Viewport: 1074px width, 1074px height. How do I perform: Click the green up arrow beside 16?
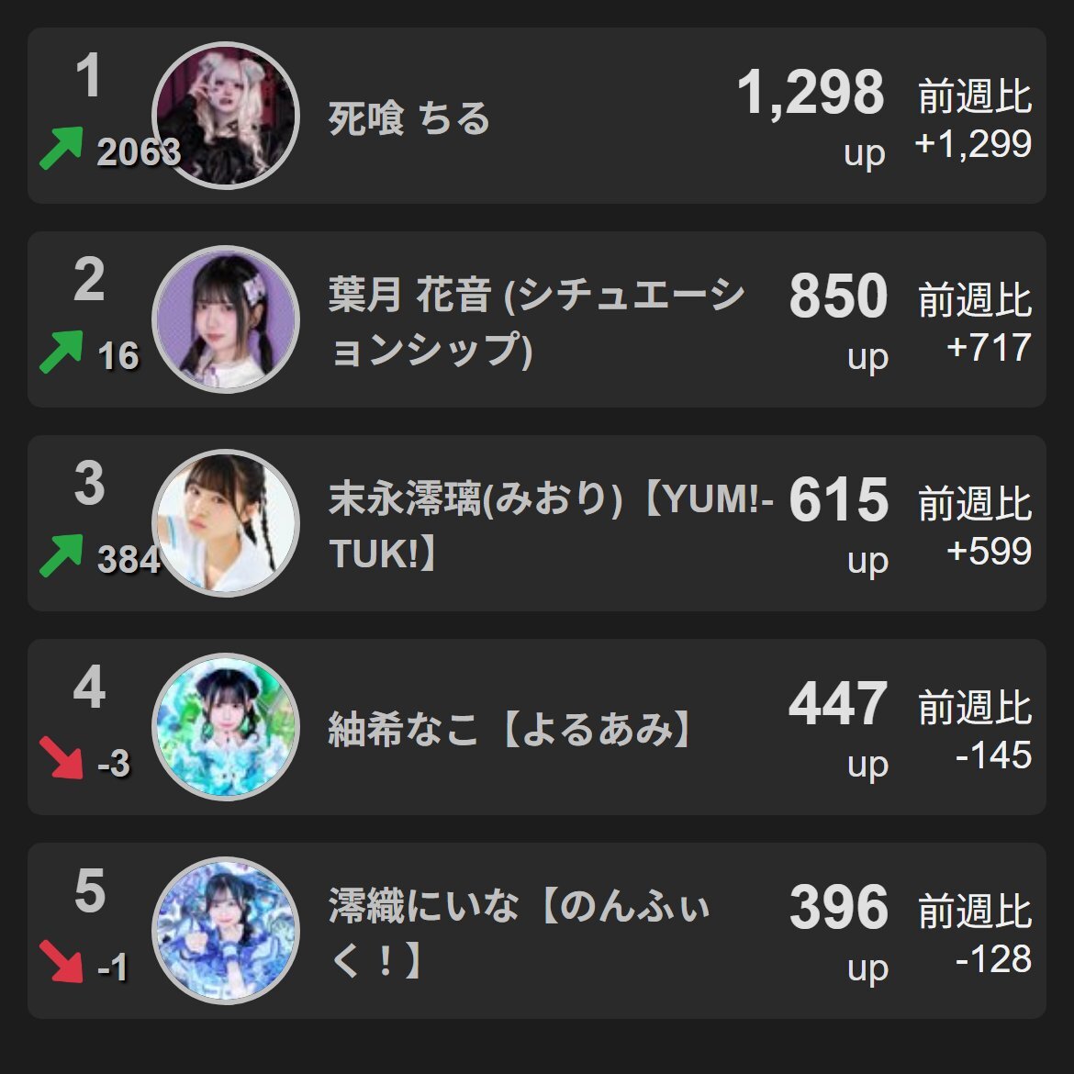point(61,352)
